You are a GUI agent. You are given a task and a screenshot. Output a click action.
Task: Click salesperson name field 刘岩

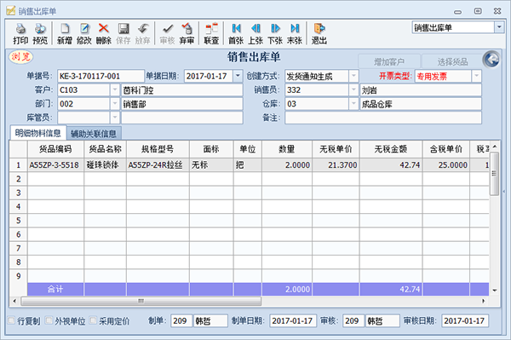(421, 90)
